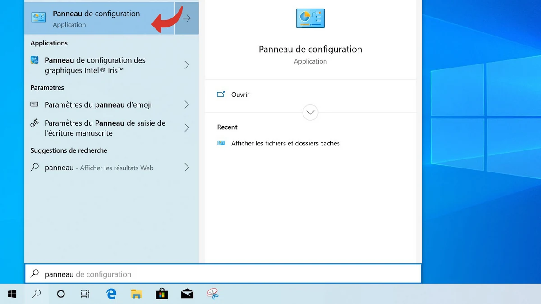The image size is (541, 304).
Task: Expand the hidden options chevron below Ouvrir
Action: coord(310,112)
